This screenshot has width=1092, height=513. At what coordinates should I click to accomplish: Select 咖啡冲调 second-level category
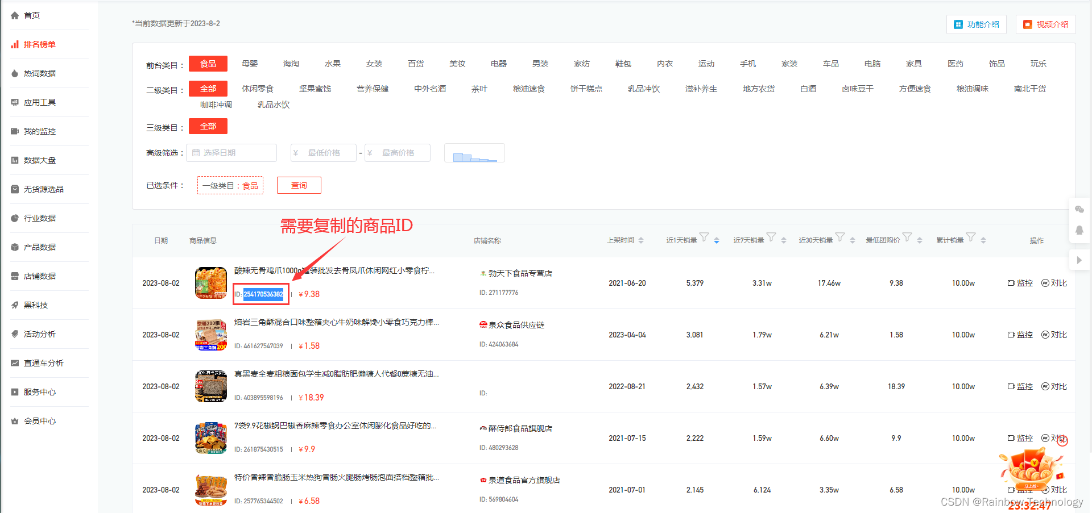(x=216, y=105)
